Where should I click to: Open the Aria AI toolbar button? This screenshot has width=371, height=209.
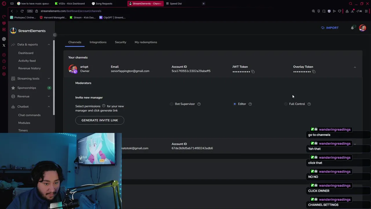359,11
